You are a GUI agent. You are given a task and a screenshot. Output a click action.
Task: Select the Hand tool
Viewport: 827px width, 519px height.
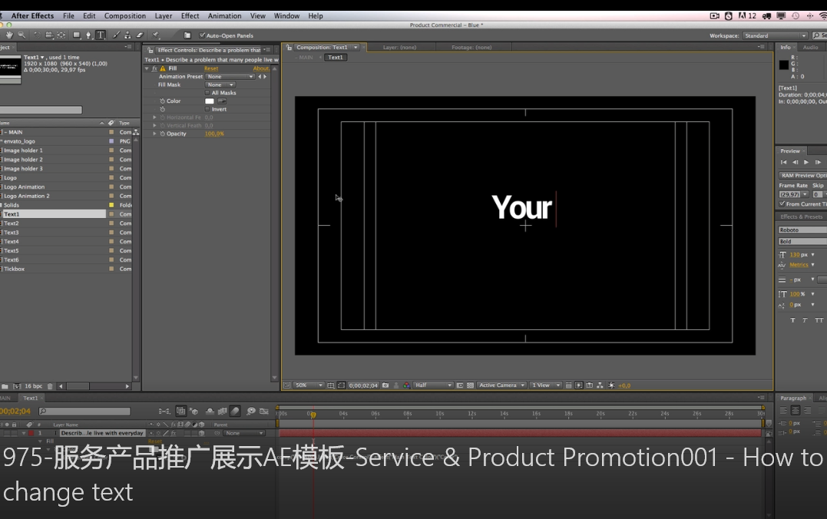pyautogui.click(x=9, y=35)
